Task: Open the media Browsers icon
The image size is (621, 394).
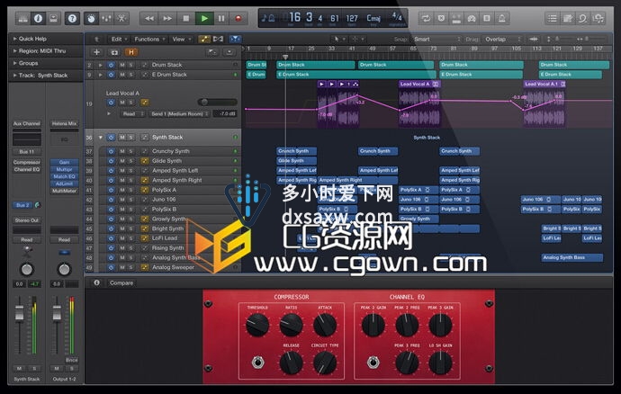Action: 598,18
